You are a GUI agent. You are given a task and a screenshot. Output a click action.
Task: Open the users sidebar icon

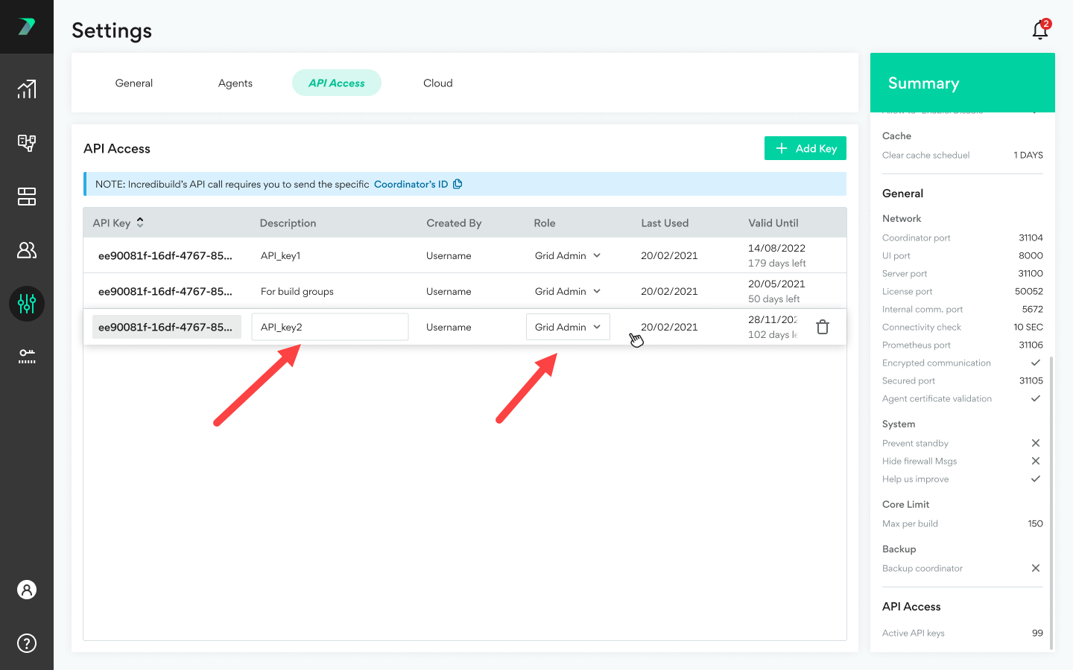coord(27,250)
